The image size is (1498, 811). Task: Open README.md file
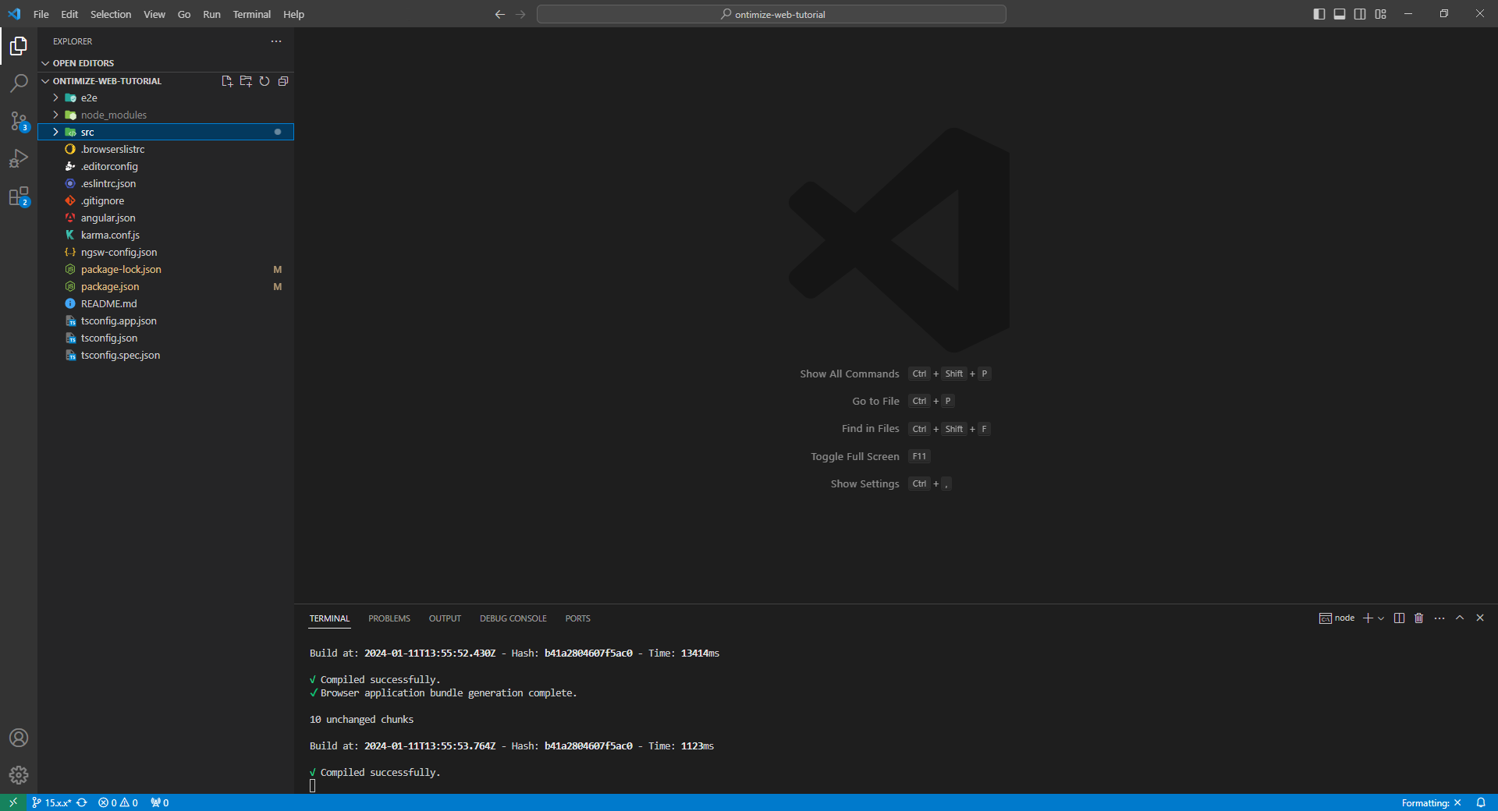[x=166, y=304]
